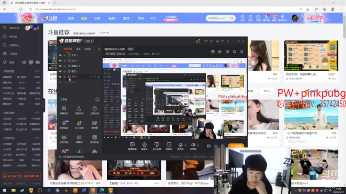Toggle lock for 窗口 1 source
The width and height of the screenshot is (346, 194).
click(x=64, y=71)
